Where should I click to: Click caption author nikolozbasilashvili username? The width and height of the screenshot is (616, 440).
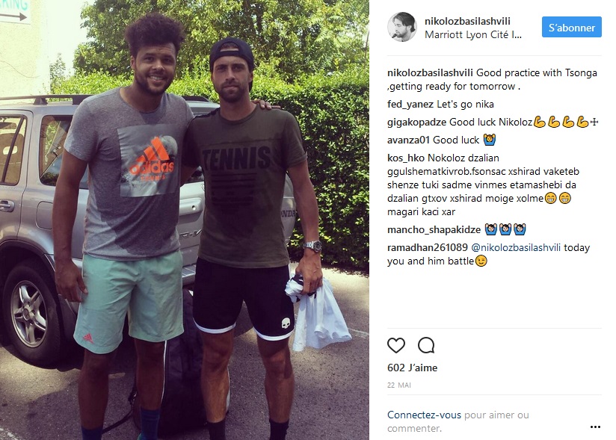pos(430,73)
